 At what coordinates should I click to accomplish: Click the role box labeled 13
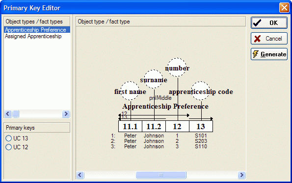click(201, 126)
